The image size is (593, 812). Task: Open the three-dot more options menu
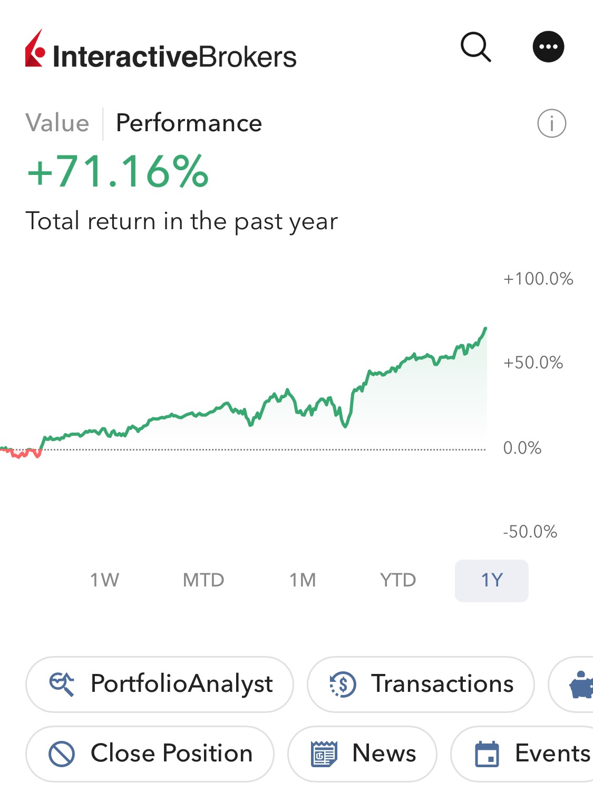pyautogui.click(x=548, y=47)
